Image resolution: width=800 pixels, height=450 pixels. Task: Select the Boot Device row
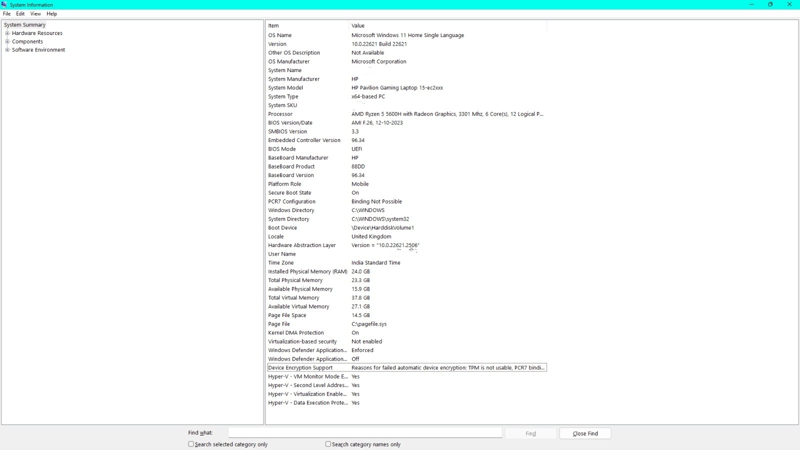click(x=406, y=227)
